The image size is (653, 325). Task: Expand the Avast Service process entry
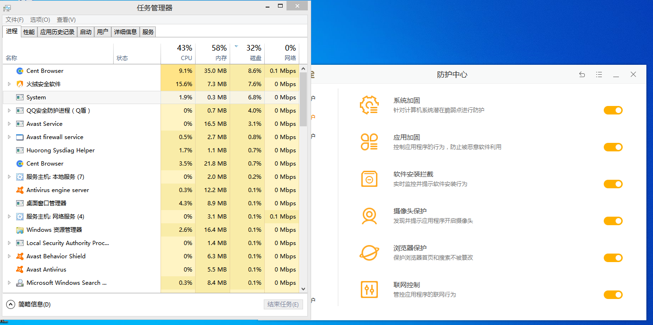pyautogui.click(x=9, y=124)
